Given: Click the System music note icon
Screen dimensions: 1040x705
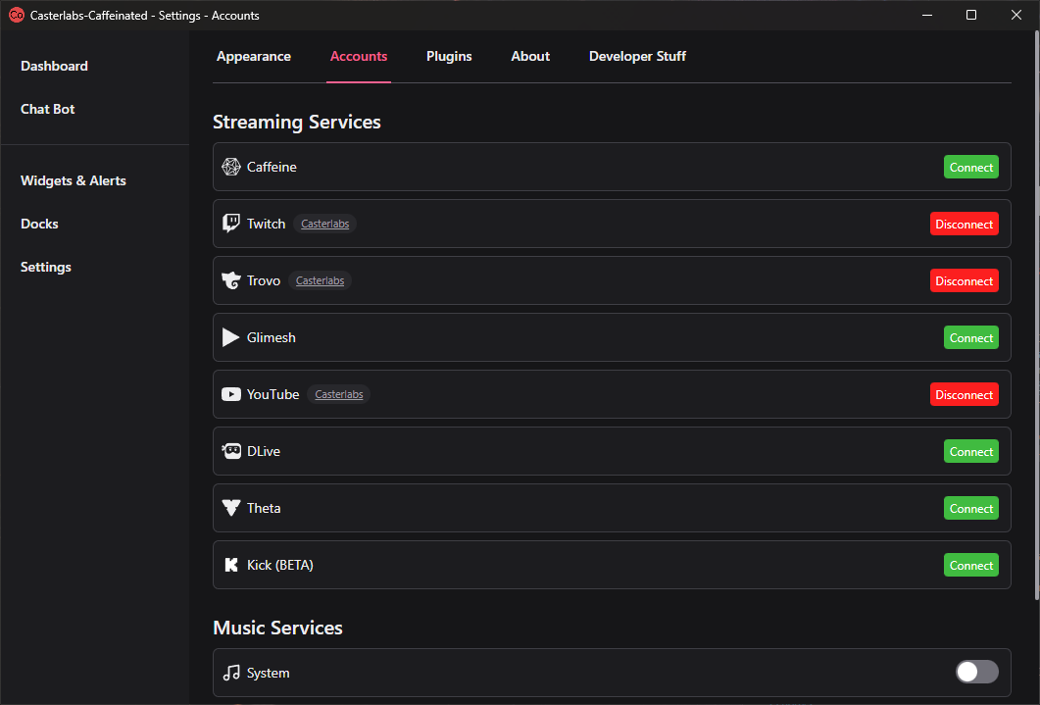Looking at the screenshot, I should pos(231,673).
